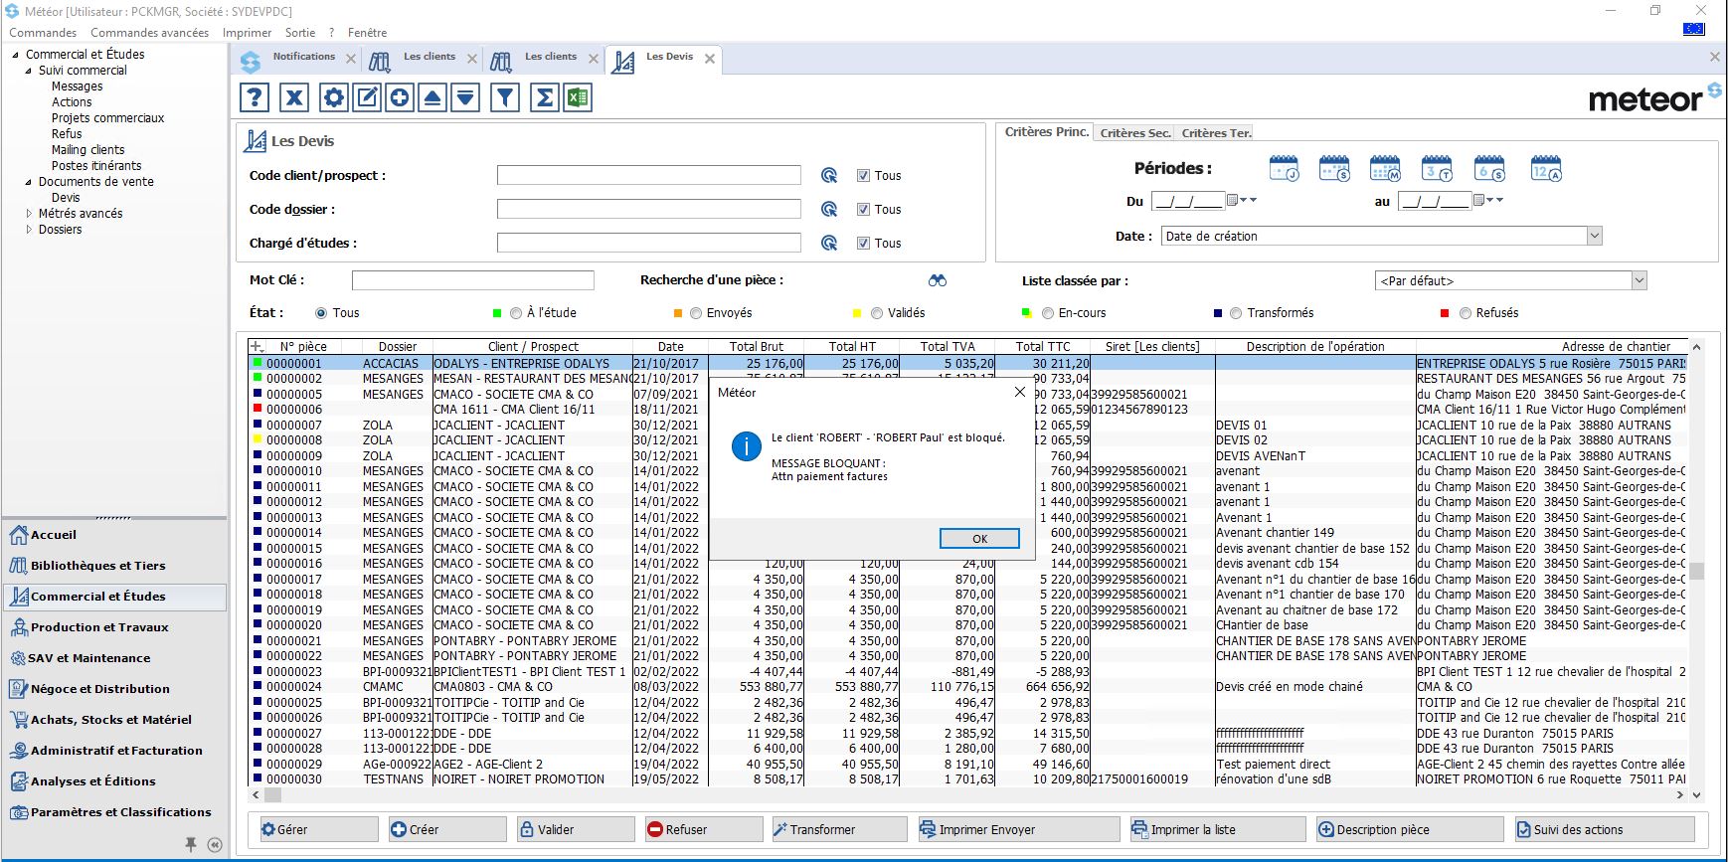1728x862 pixels.
Task: Click into the Mot Clé input field
Action: click(473, 280)
